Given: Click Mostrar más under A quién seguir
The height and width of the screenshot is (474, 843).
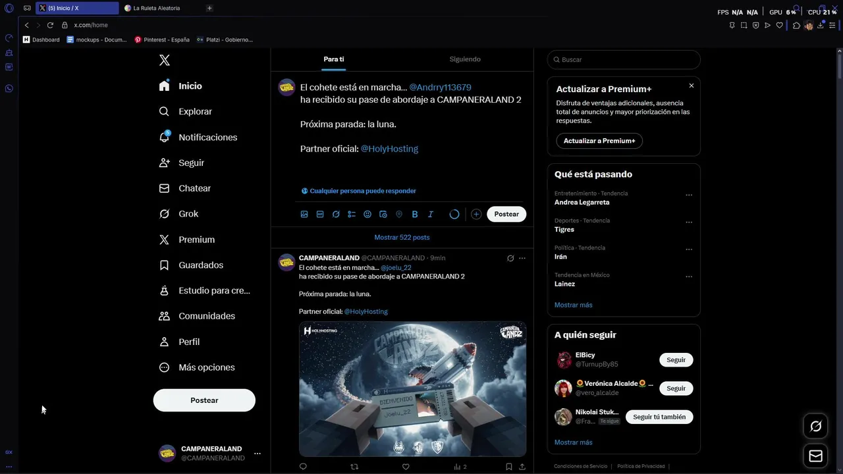Looking at the screenshot, I should (x=574, y=442).
